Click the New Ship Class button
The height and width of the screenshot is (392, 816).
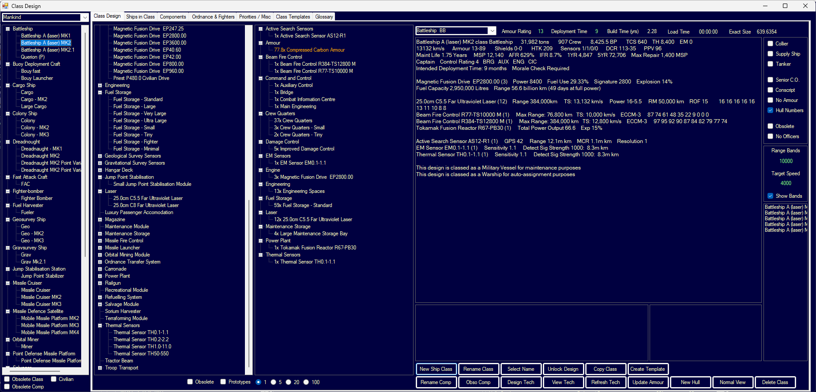tap(436, 369)
